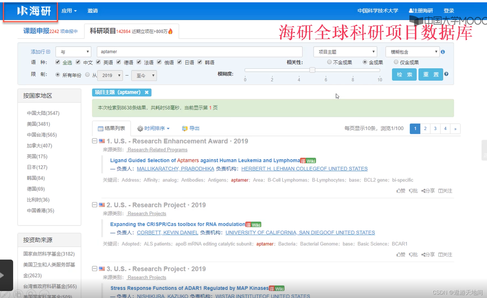Toggle the 法语 language checkbox
Viewport: 487px width, 298px height.
click(x=139, y=62)
